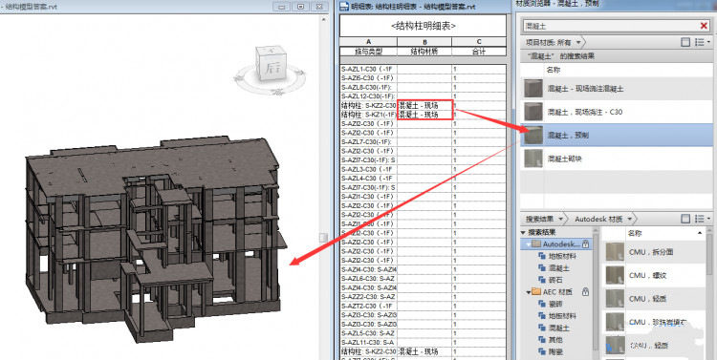This screenshot has width=717, height=360.
Task: Collapse the AEC 材质 tree node
Action: tap(529, 292)
